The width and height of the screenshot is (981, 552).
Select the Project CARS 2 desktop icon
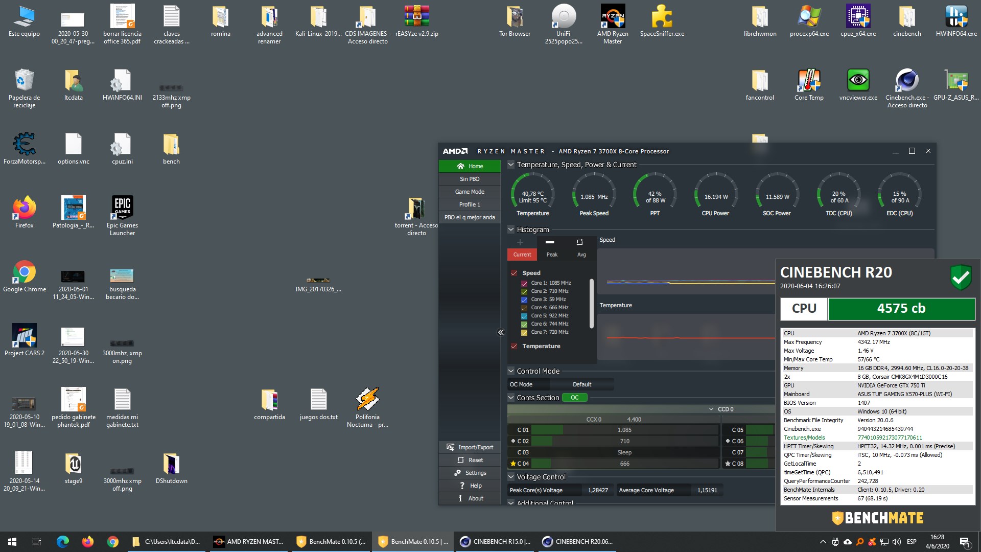(24, 340)
